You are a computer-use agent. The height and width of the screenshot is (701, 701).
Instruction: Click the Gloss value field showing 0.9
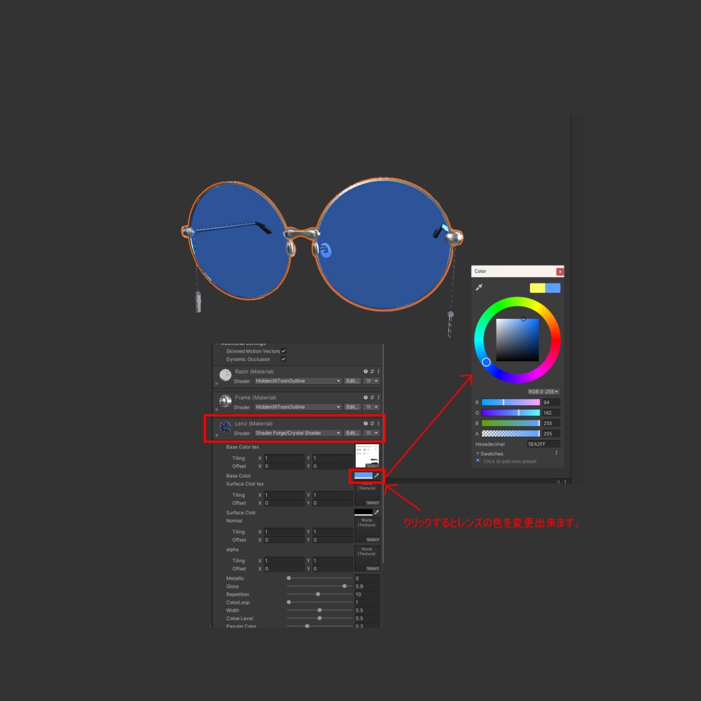tap(367, 586)
